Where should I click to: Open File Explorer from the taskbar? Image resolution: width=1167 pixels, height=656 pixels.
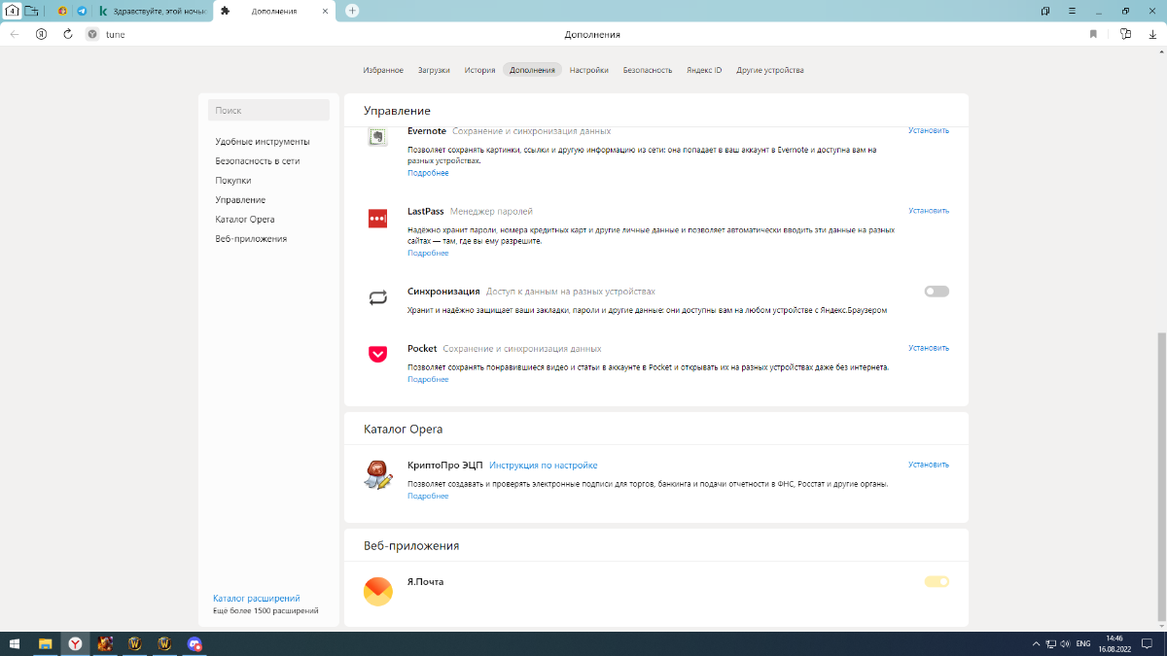coord(45,643)
